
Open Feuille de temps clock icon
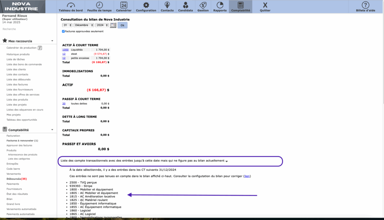(99, 5)
